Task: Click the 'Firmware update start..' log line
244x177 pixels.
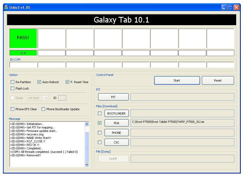Action: pos(34,131)
